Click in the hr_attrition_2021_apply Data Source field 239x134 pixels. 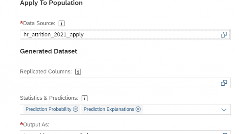coord(118,34)
